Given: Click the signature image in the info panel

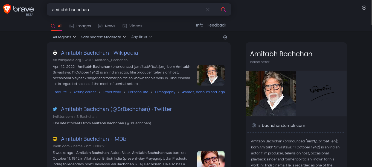Looking at the screenshot, I should 322,93.
